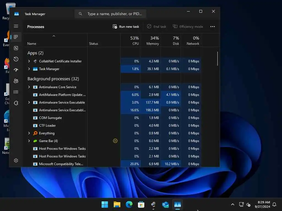Expand the Task Manager process row
Screen dimensions: 282x211
click(x=29, y=69)
